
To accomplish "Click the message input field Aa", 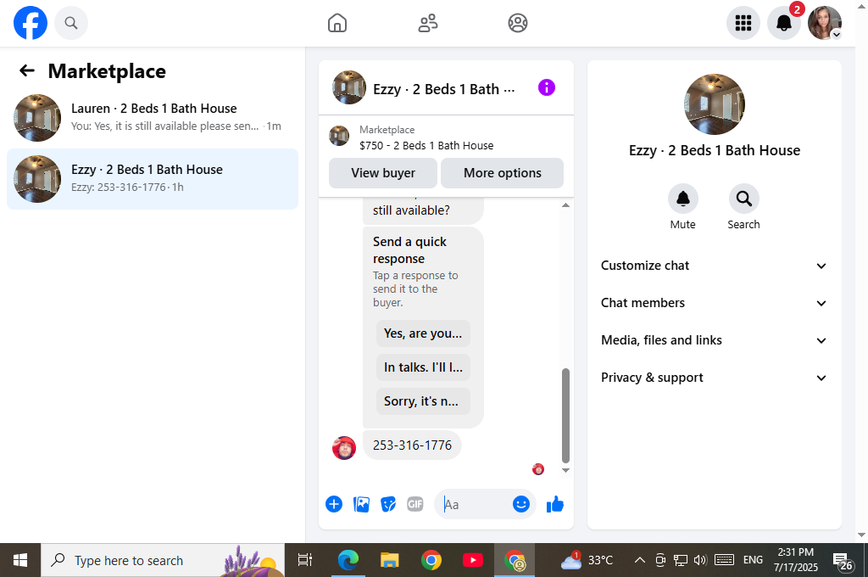I will coord(473,504).
